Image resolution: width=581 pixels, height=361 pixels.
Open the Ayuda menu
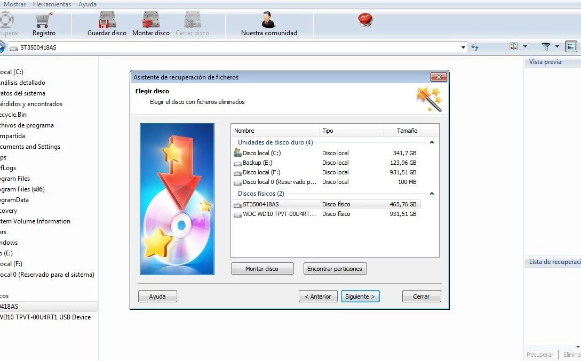pos(87,4)
